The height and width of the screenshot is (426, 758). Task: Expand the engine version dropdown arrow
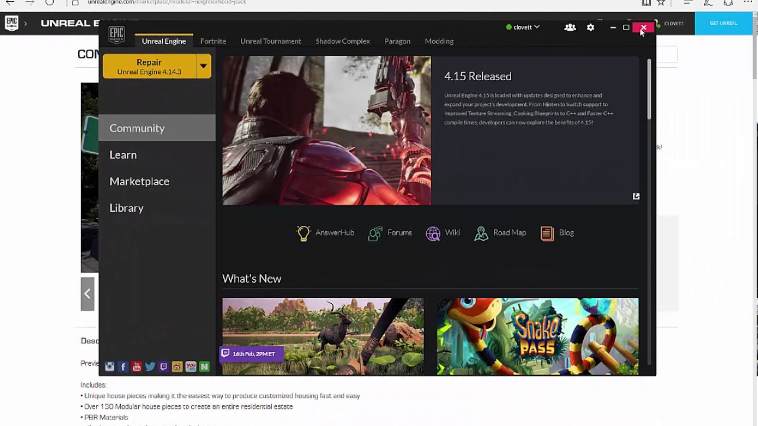pos(203,66)
